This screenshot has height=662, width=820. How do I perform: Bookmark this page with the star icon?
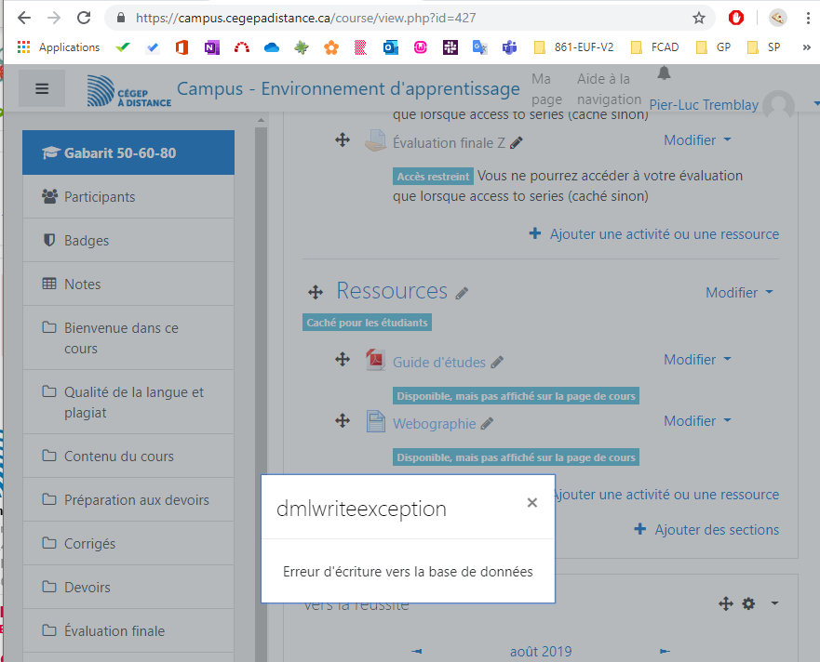(699, 18)
